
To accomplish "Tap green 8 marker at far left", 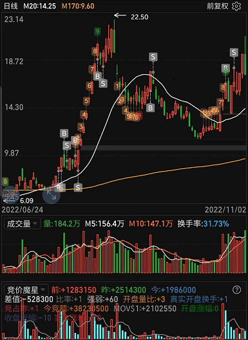I will click(5, 181).
